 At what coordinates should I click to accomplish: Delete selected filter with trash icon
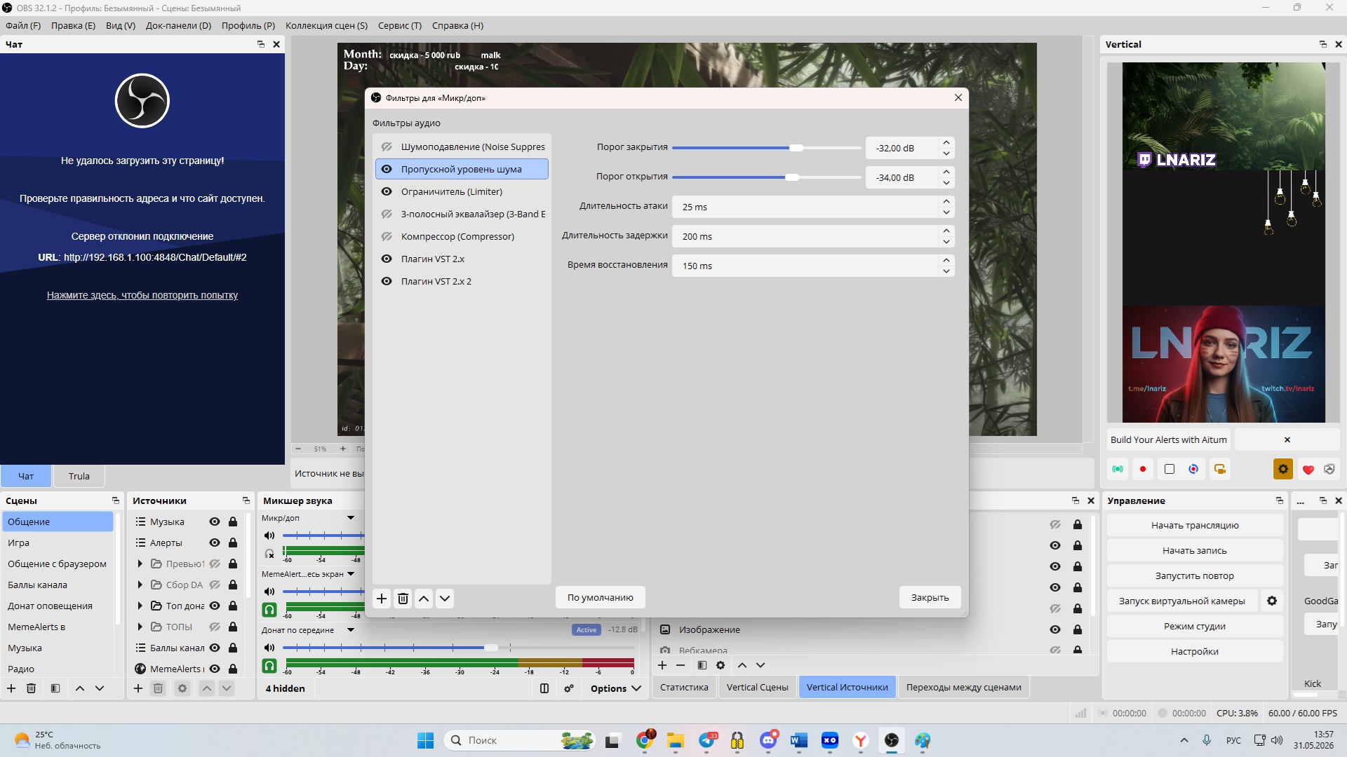click(x=403, y=598)
